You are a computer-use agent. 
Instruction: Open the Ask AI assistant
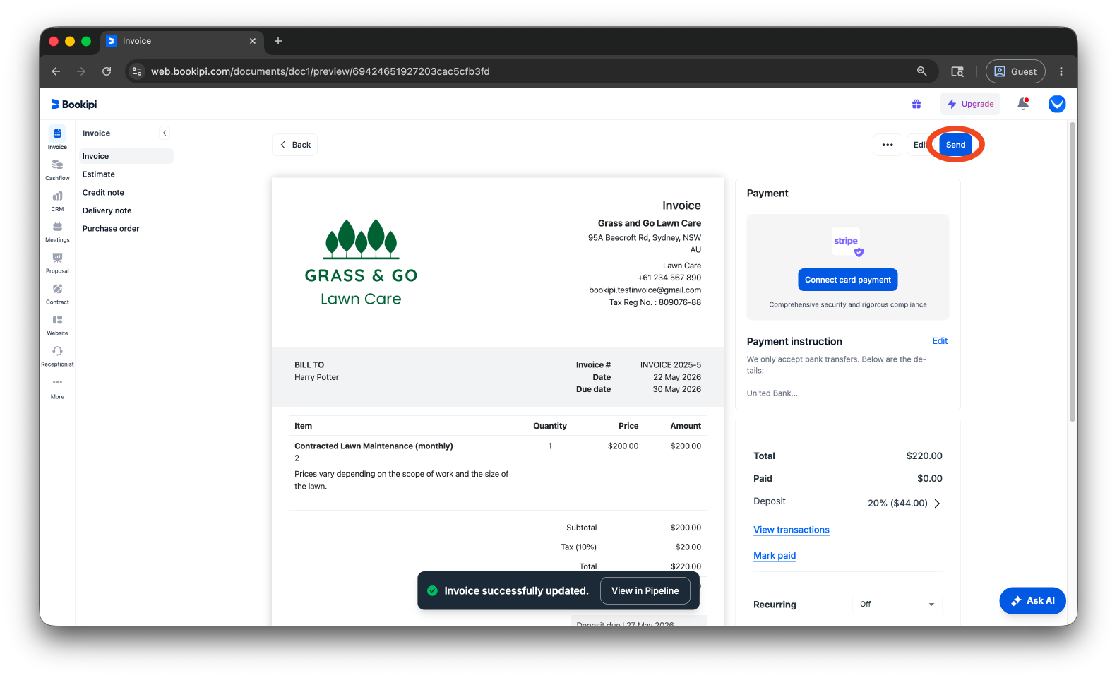(x=1032, y=601)
